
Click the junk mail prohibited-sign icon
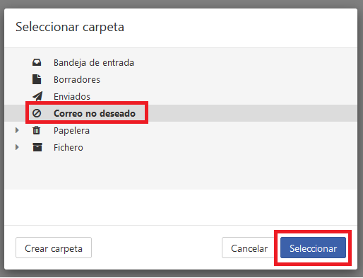point(37,113)
